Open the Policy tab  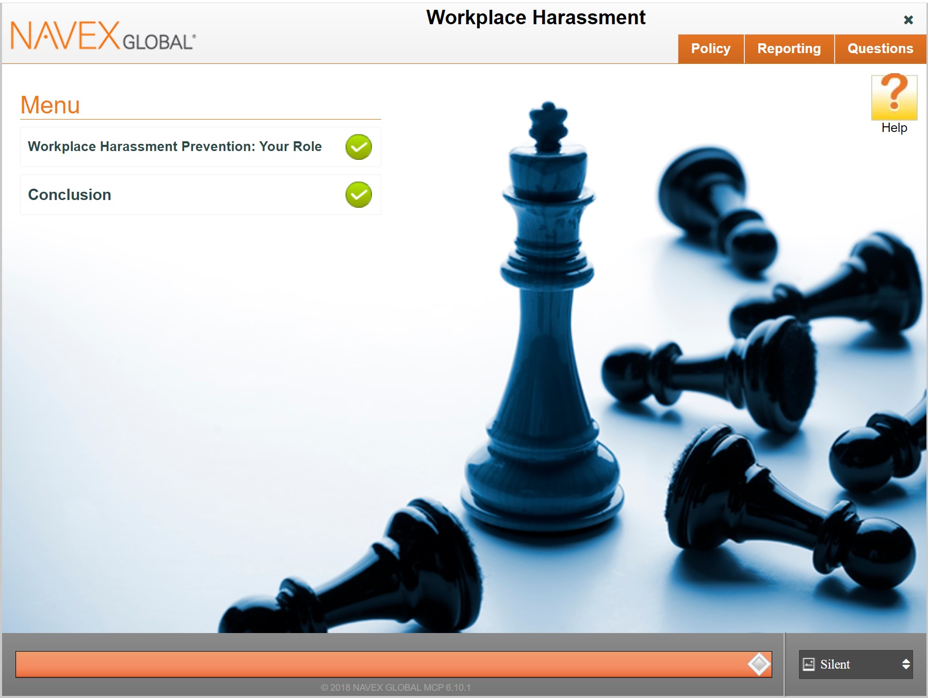coord(711,48)
